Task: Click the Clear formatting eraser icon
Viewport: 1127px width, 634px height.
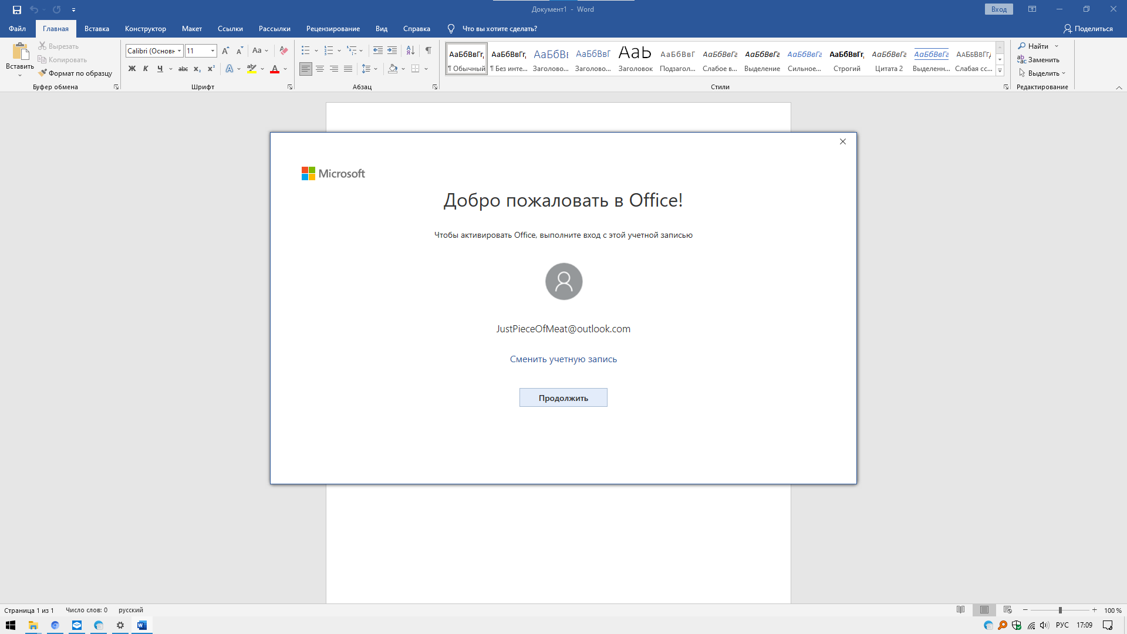Action: (x=284, y=50)
